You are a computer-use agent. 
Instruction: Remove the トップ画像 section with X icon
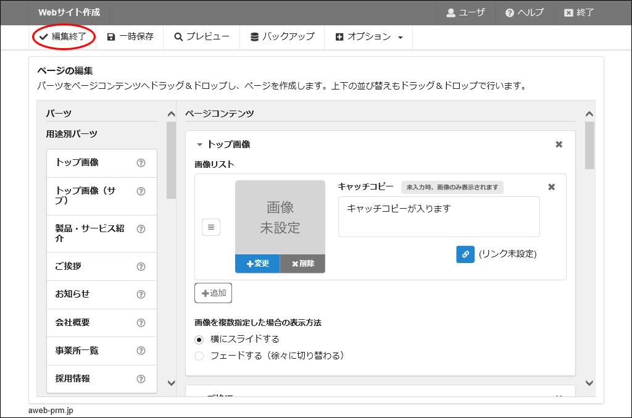click(559, 144)
